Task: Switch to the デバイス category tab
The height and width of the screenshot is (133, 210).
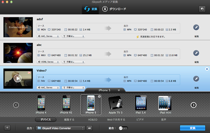Action: point(46,120)
